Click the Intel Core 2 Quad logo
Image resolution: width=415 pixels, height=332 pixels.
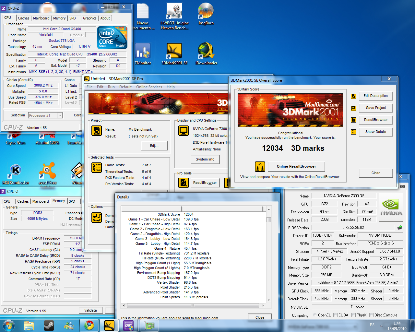(x=112, y=38)
